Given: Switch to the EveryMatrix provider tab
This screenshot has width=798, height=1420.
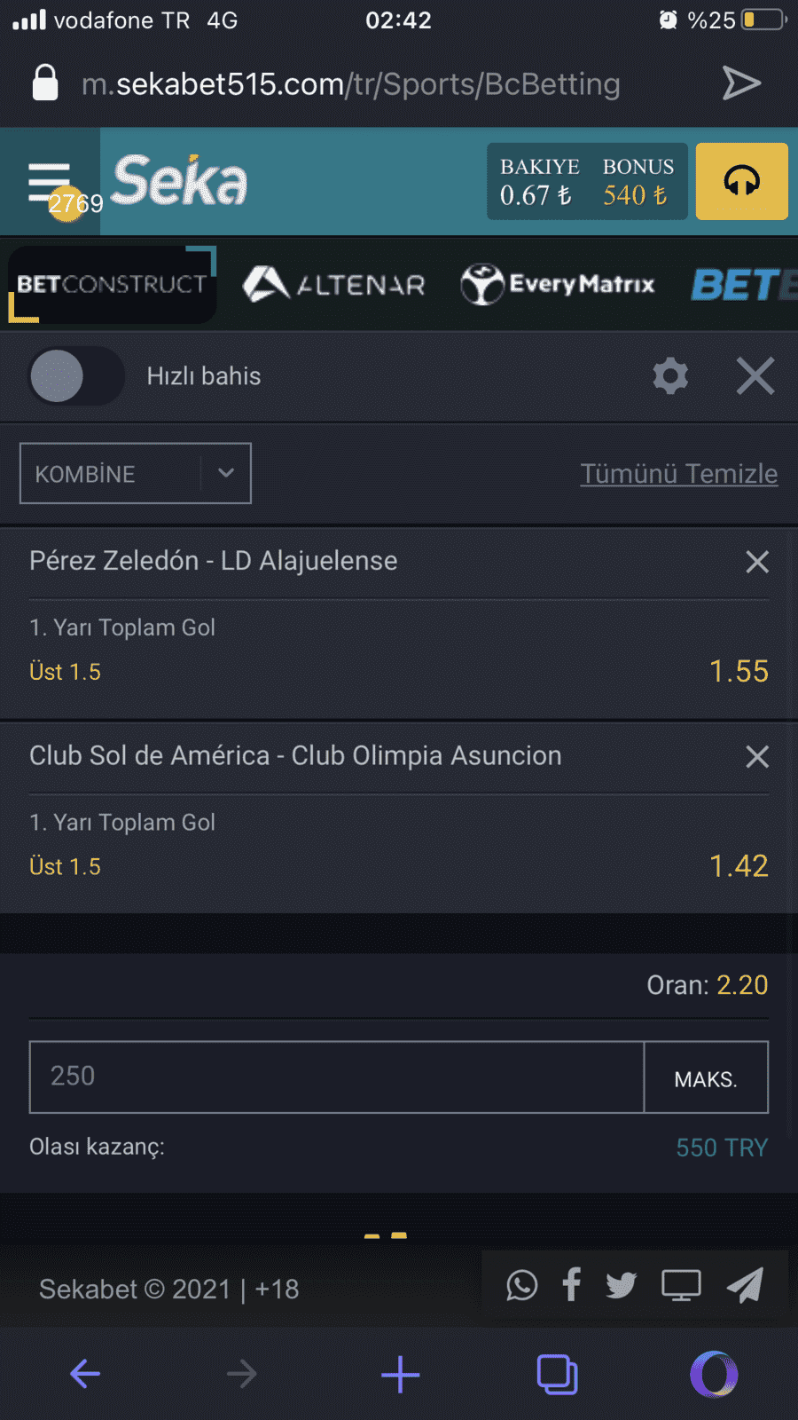Looking at the screenshot, I should 558,284.
